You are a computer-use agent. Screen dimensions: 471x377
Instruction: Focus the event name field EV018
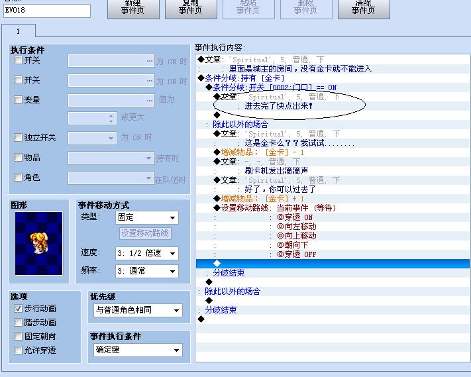(x=47, y=11)
